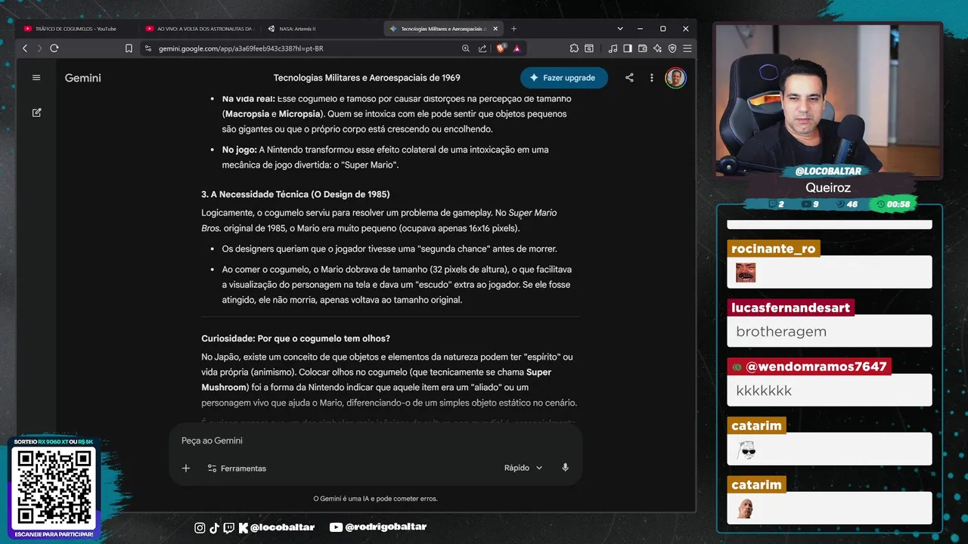Go forward in browser history
The height and width of the screenshot is (544, 968).
pyautogui.click(x=39, y=48)
